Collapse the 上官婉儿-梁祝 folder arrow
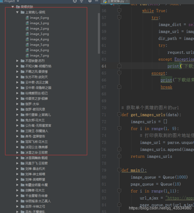This screenshot has width=194, height=213. pos(17,12)
